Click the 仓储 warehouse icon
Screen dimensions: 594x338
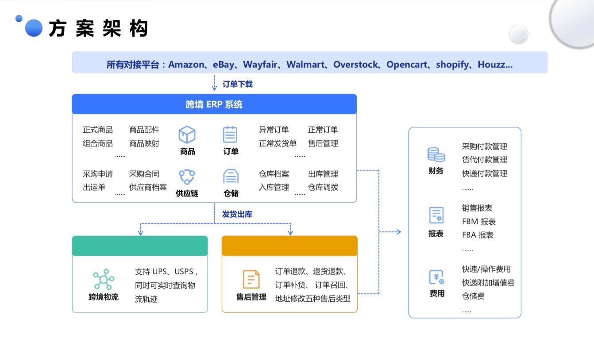point(231,177)
